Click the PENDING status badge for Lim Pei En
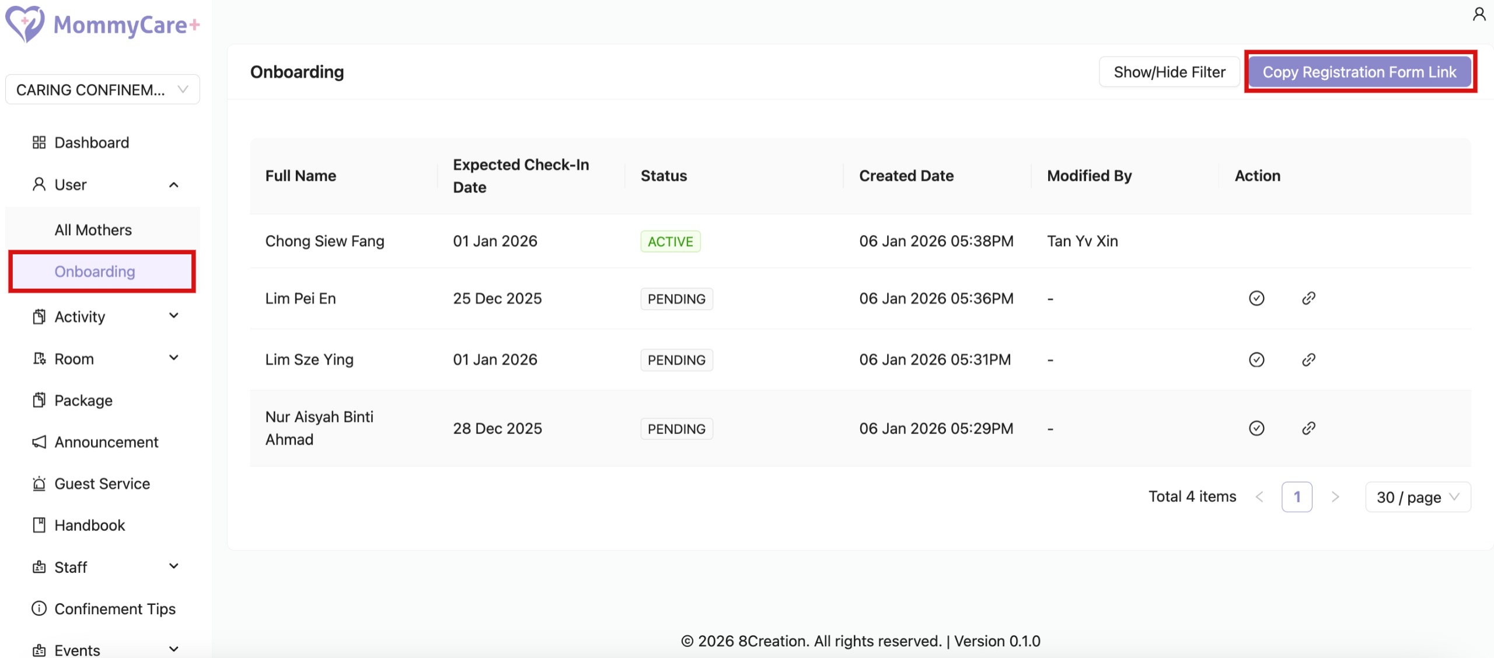This screenshot has height=658, width=1494. [x=676, y=298]
